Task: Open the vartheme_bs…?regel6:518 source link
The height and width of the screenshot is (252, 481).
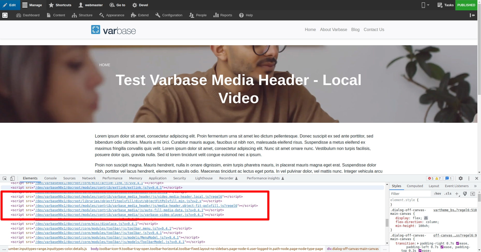Action: [455, 210]
